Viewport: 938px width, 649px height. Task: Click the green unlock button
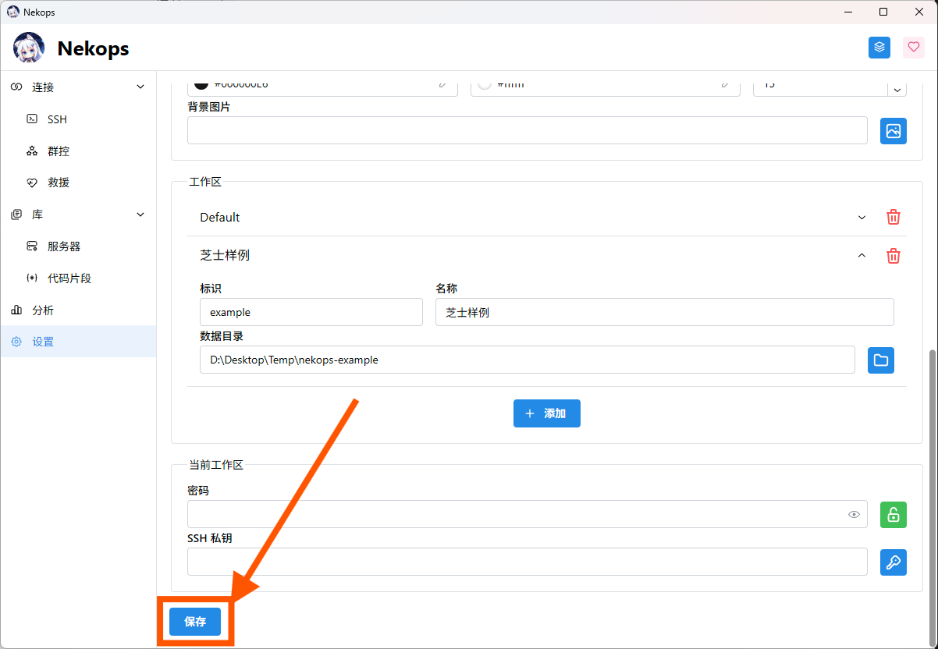(x=894, y=515)
